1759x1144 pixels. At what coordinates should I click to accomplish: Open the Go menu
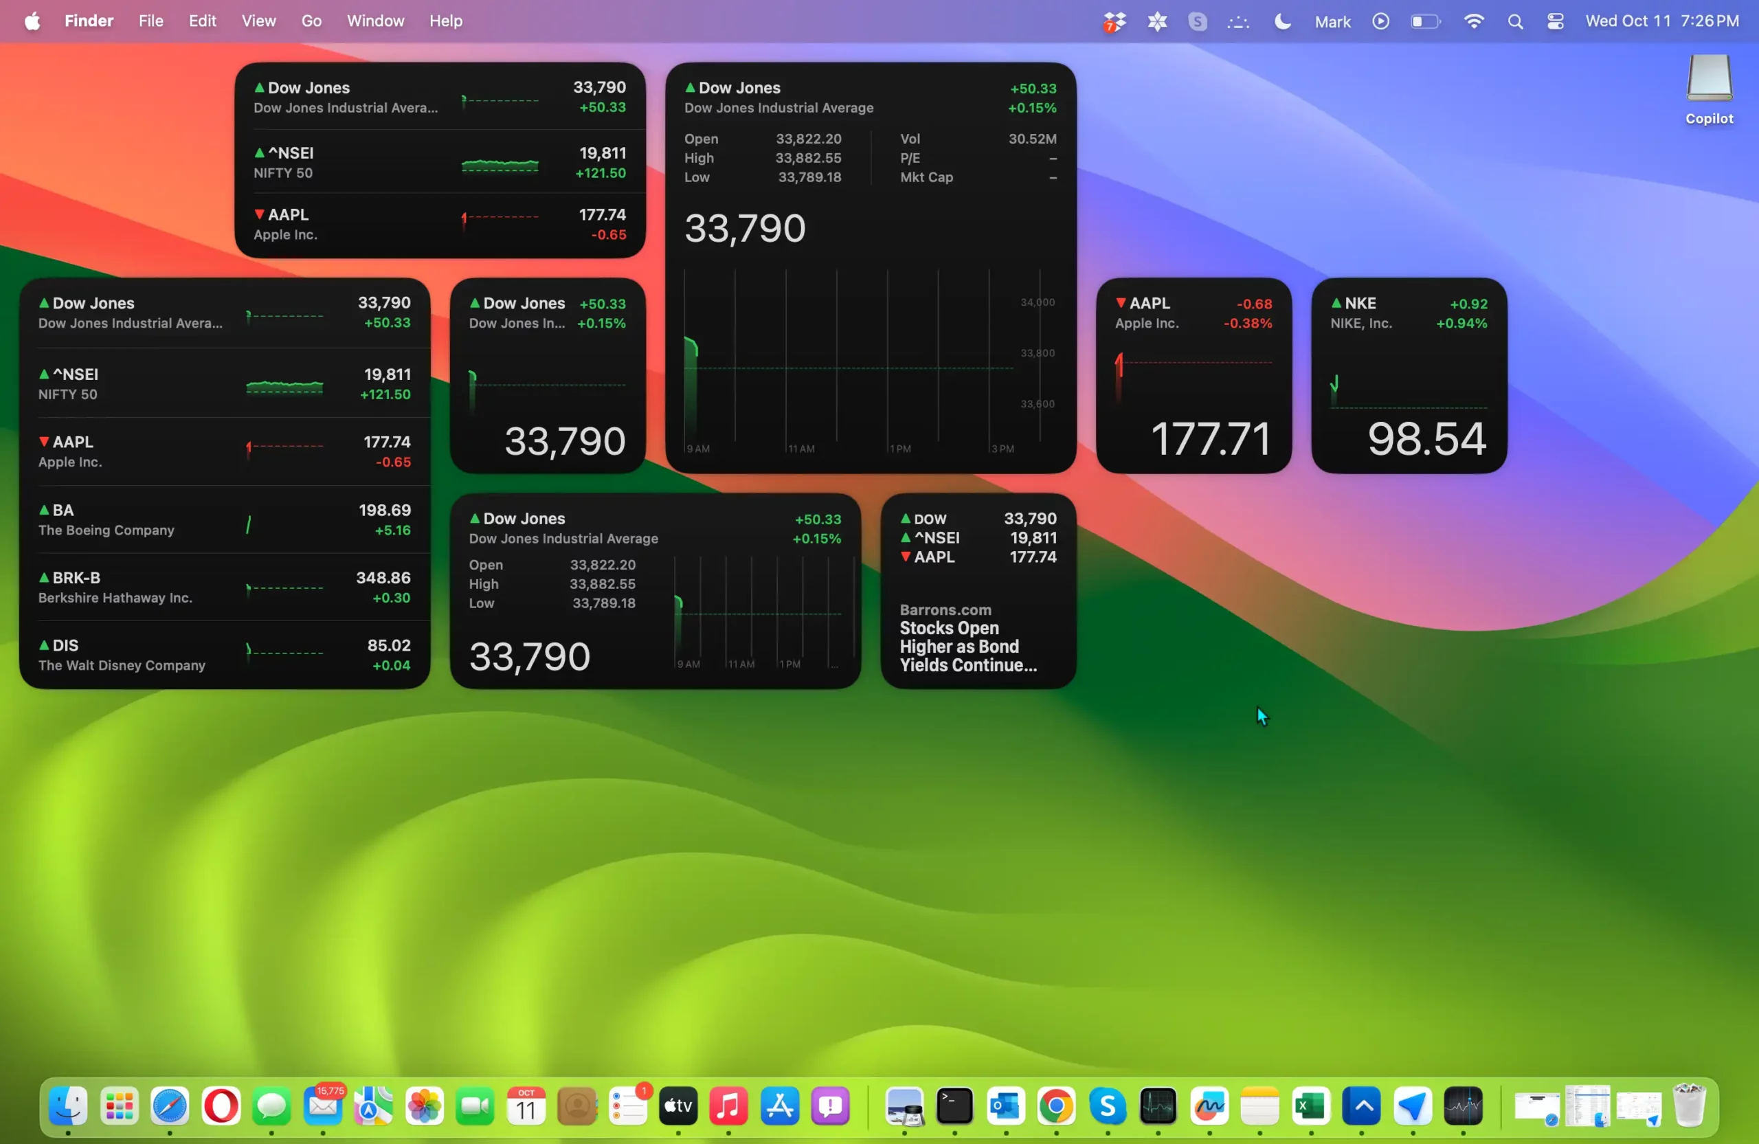(x=311, y=21)
